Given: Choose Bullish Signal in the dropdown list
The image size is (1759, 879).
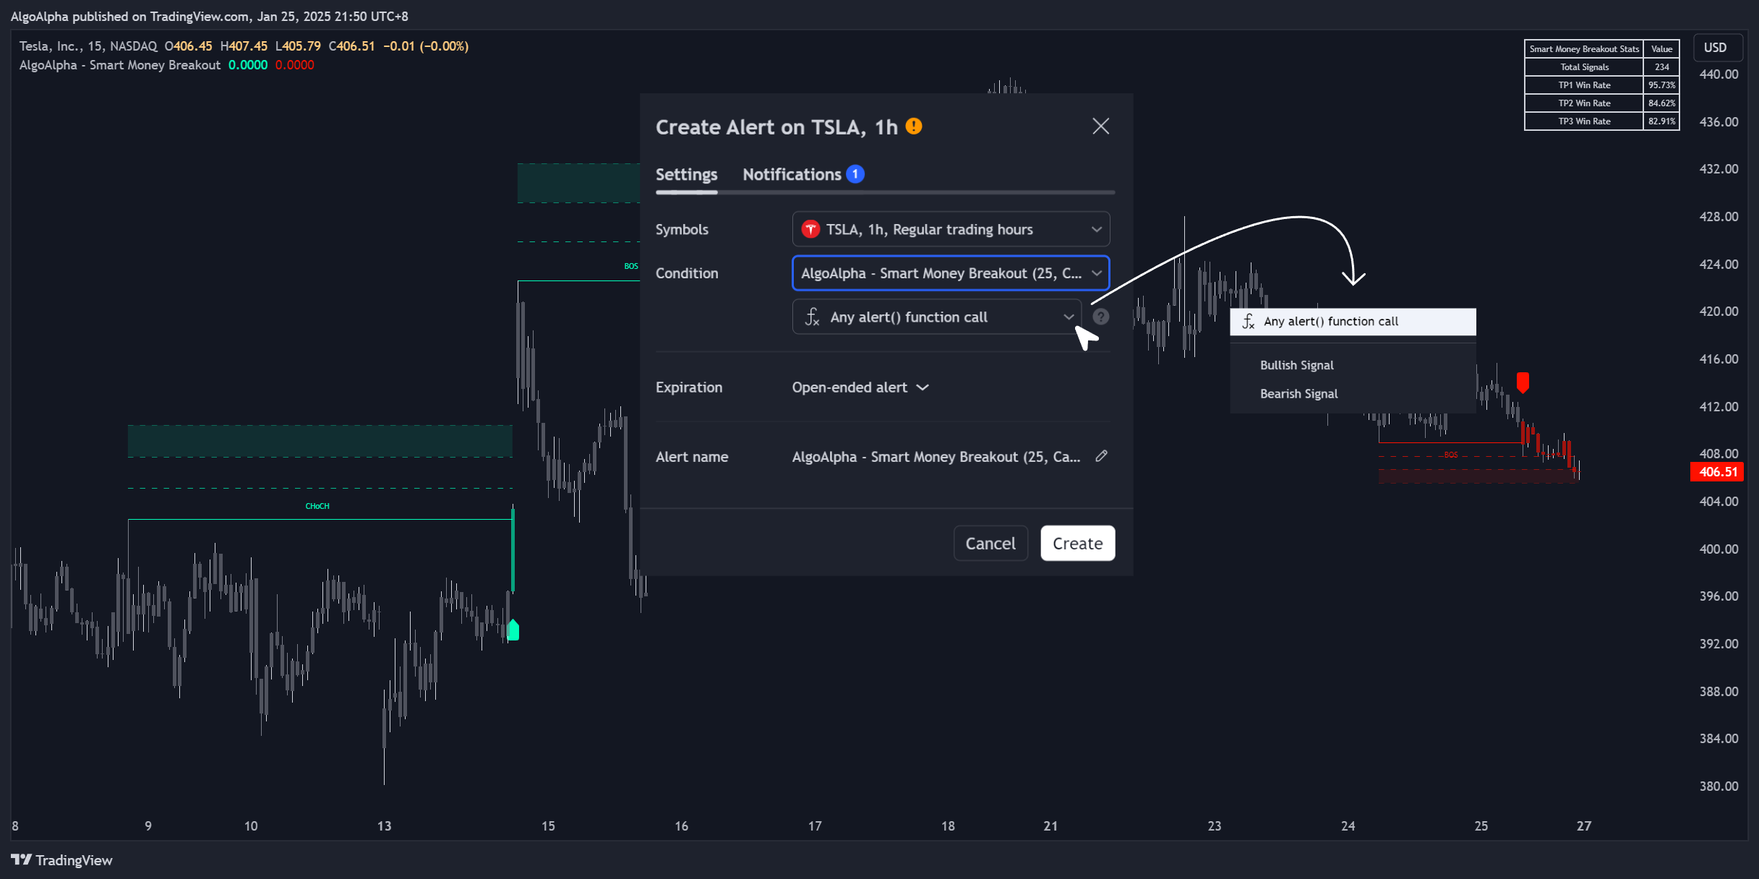Looking at the screenshot, I should [x=1296, y=365].
